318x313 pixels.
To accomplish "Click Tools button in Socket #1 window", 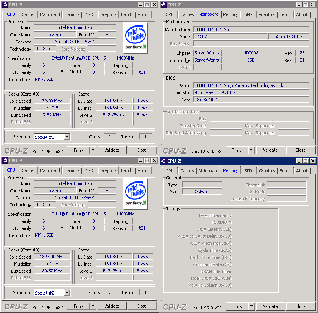I will click(78, 150).
